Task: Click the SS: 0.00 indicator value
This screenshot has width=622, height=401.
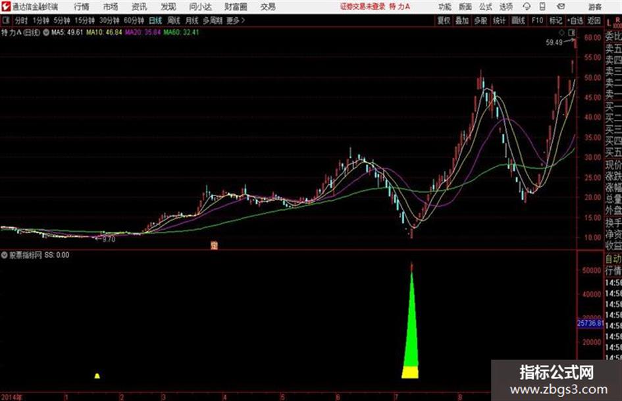Action: [x=57, y=255]
